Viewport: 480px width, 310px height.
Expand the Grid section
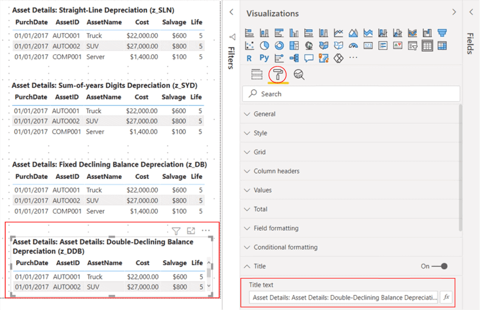[351, 152]
